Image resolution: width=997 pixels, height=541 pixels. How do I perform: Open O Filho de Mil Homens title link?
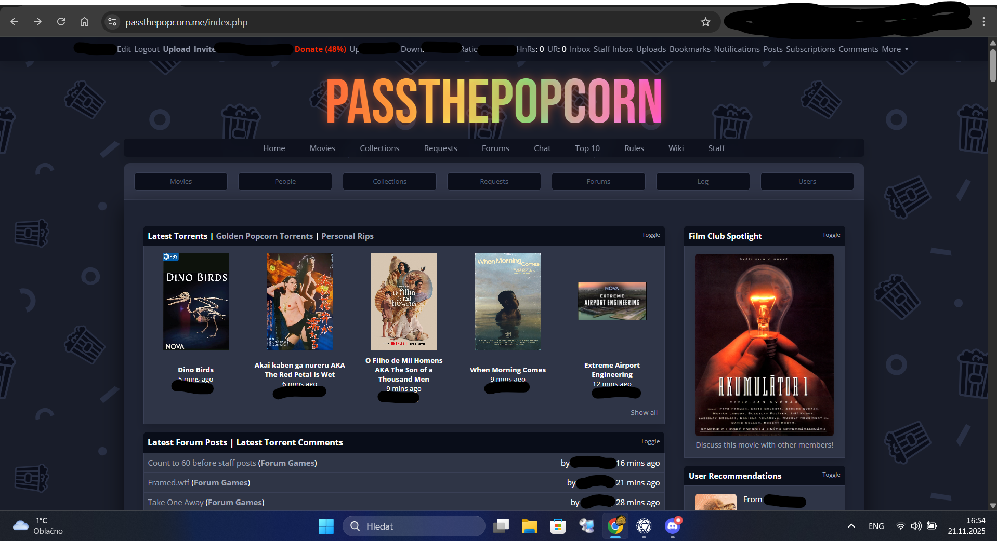click(x=404, y=370)
